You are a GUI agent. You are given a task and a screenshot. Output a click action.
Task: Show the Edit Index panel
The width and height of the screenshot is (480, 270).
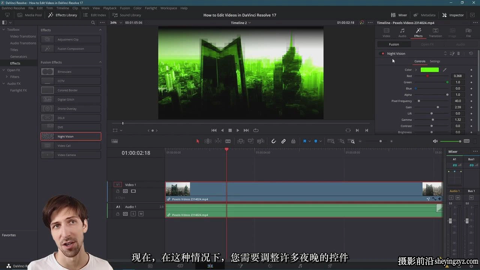tap(94, 15)
